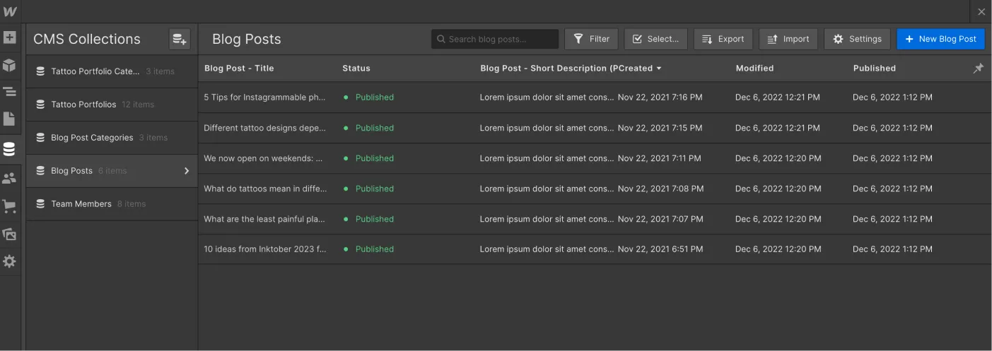The image size is (992, 351).
Task: Sort by Published column header
Action: (874, 69)
